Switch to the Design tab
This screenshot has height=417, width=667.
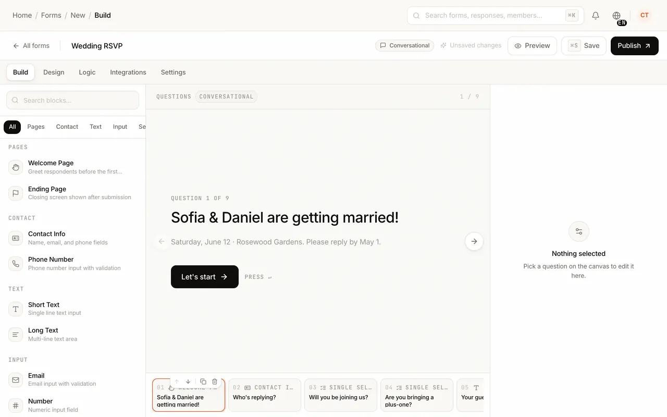pos(54,72)
